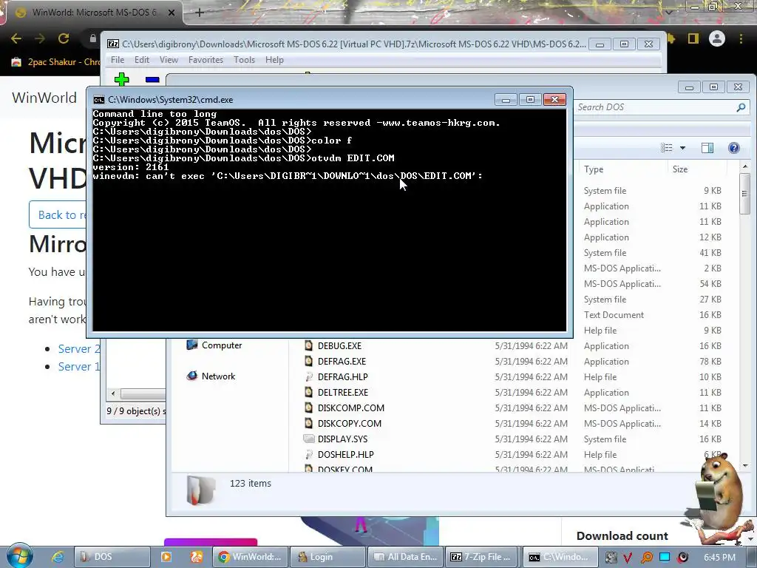Click the folder thumbnail in Explorer details pane
The width and height of the screenshot is (757, 568).
[x=200, y=490]
